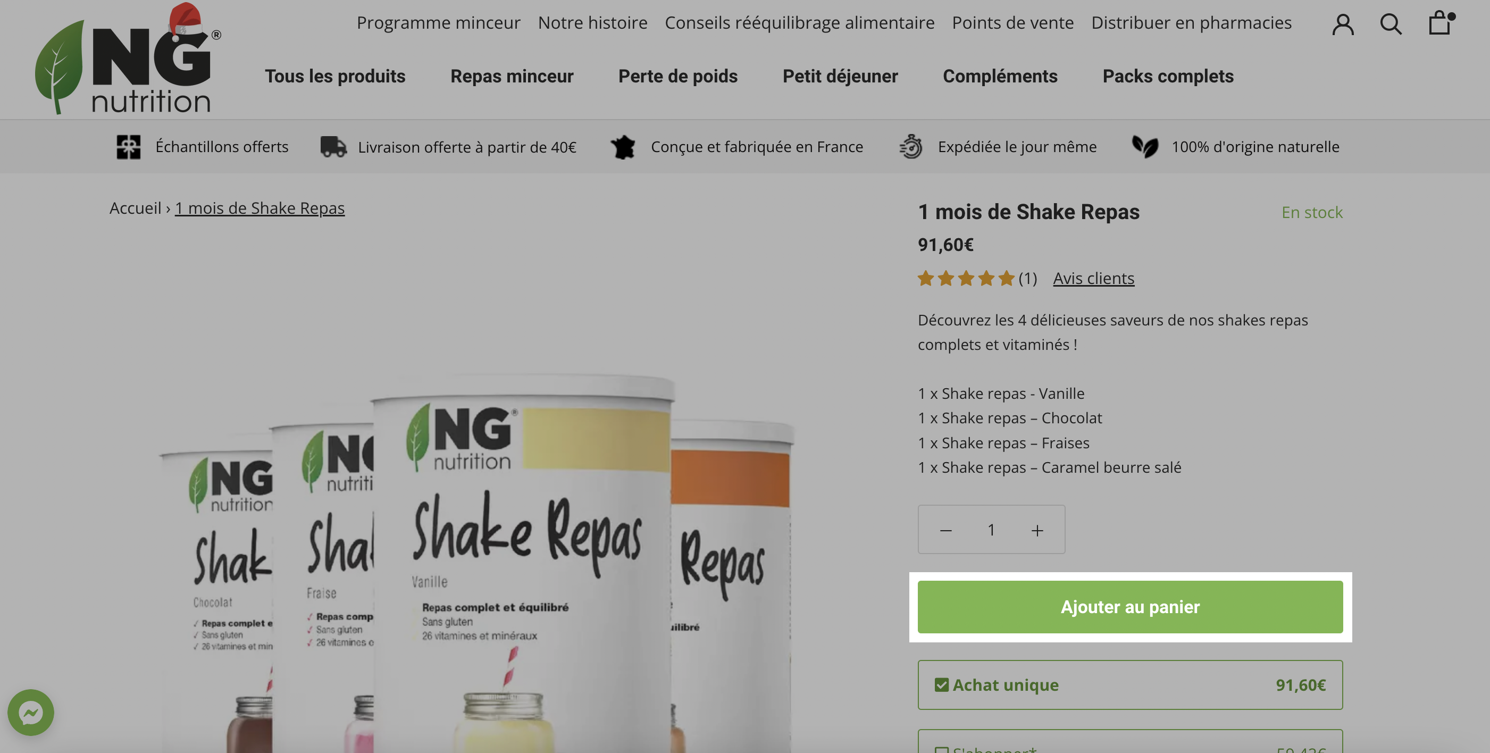Click Ajouter au panier button
The height and width of the screenshot is (753, 1490).
(x=1129, y=607)
